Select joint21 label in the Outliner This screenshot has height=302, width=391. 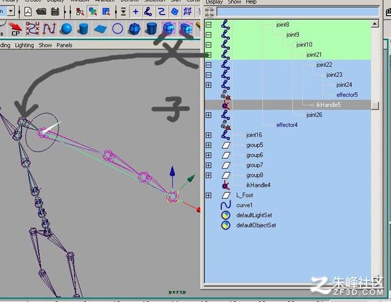[x=314, y=55]
